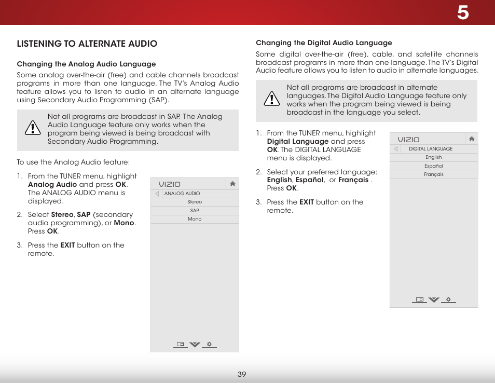Click the LISTENING TO ALTERNATE AUDIO heading
This screenshot has width=495, height=383.
tap(87, 44)
